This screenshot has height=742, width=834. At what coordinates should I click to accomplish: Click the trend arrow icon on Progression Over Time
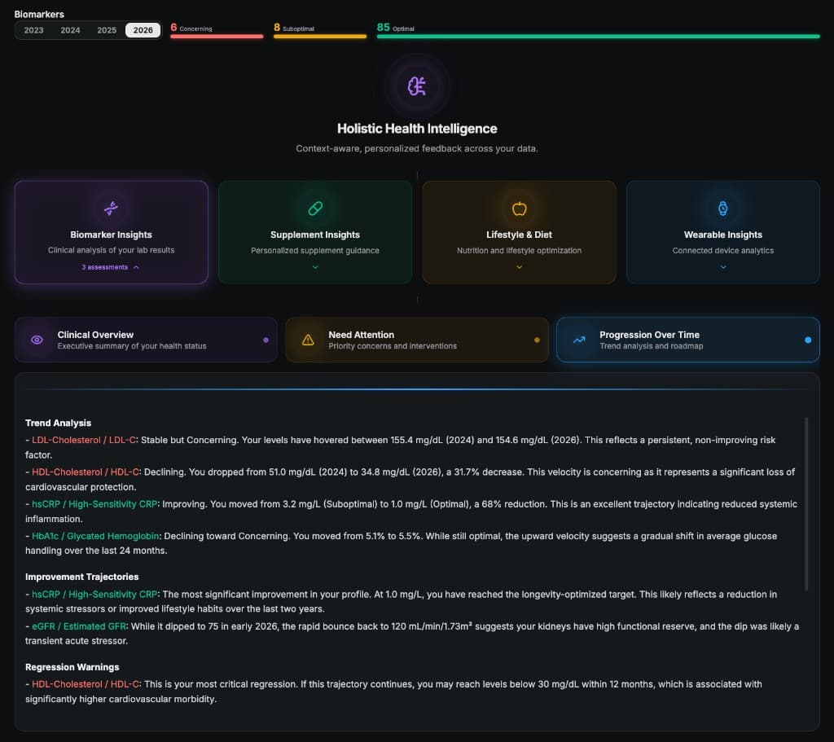click(578, 340)
